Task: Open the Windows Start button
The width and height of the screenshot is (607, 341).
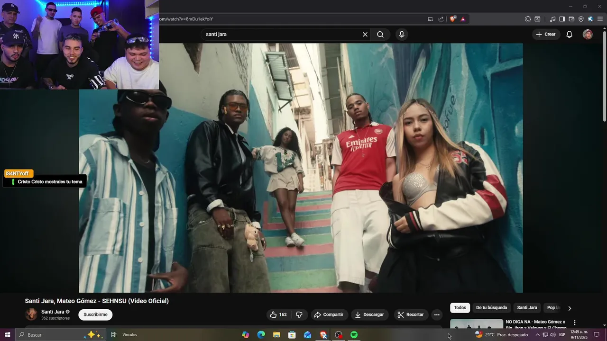Action: tap(7, 335)
